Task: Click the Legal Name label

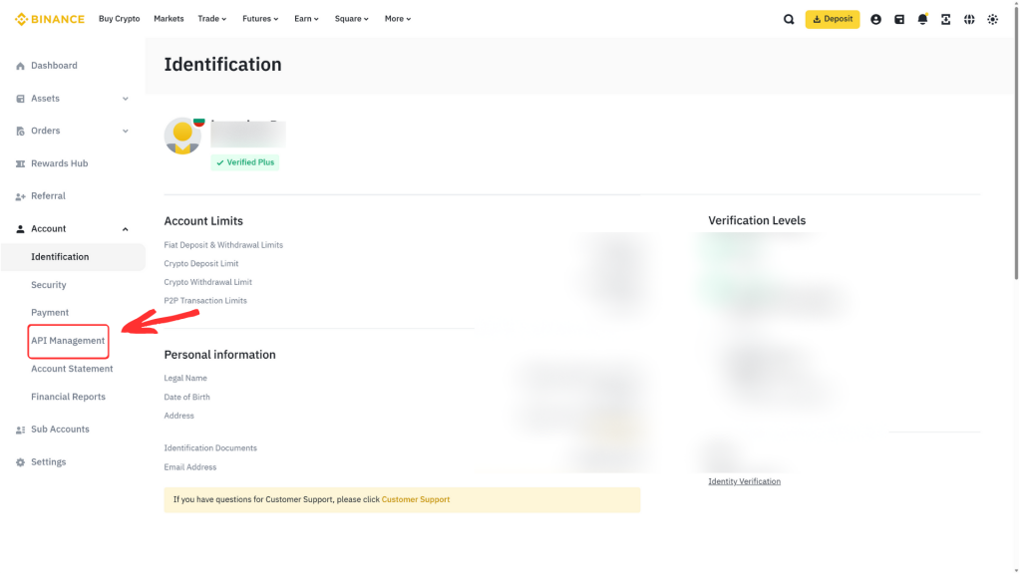Action: click(185, 378)
